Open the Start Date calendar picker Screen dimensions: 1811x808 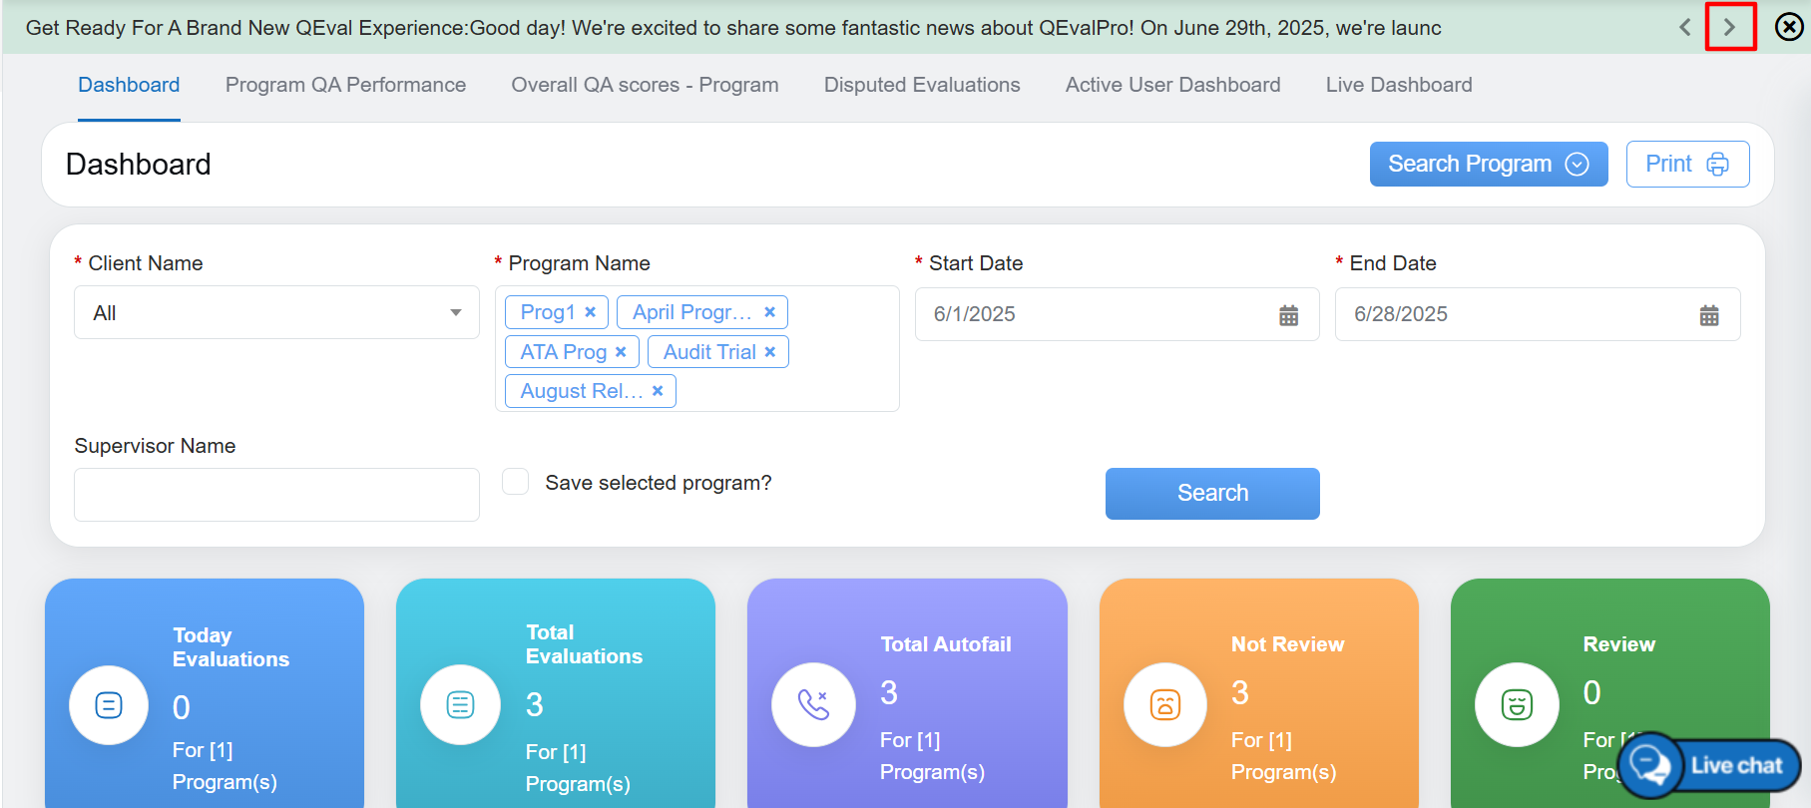[x=1288, y=315]
